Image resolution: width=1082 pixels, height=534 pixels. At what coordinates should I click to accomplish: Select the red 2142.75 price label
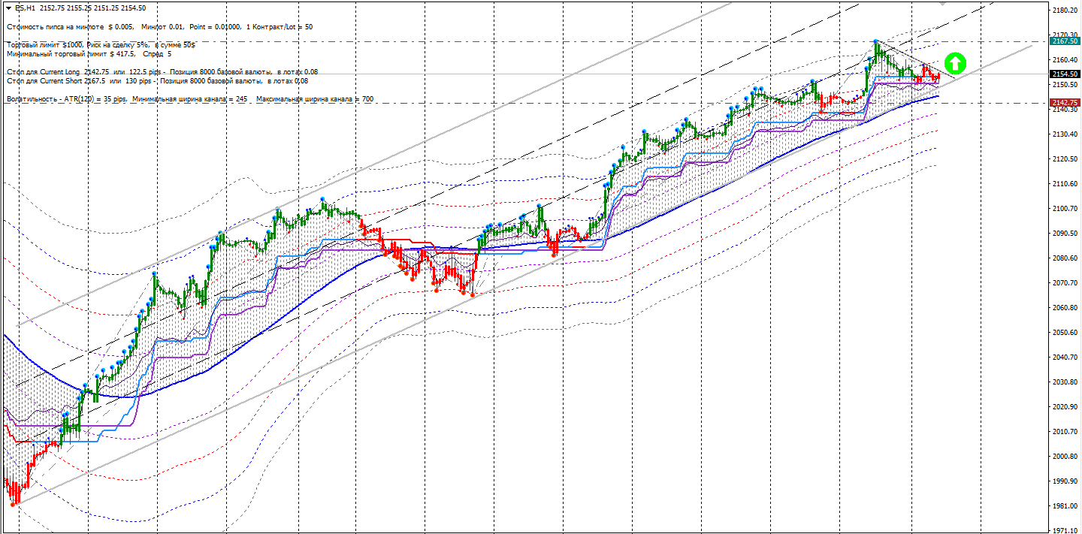click(x=1065, y=102)
